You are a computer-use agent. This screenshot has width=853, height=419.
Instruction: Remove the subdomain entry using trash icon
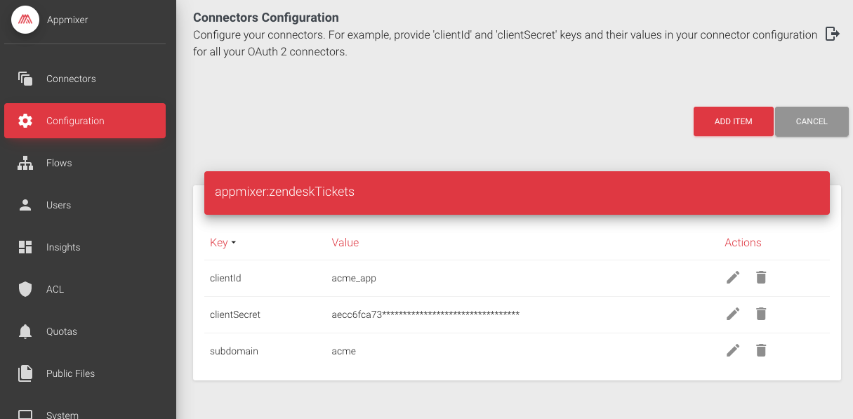(x=761, y=350)
